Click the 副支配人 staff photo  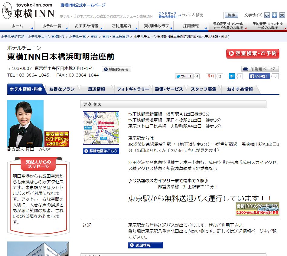pyautogui.click(x=25, y=123)
